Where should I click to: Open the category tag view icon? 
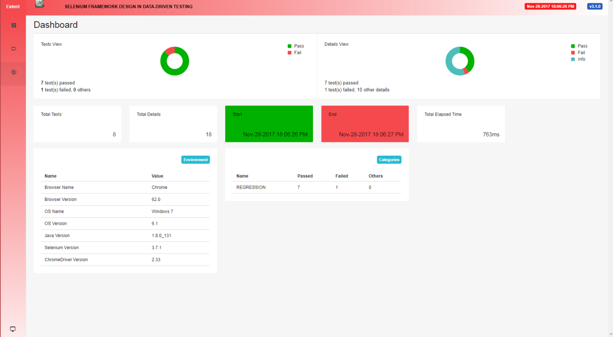[14, 49]
